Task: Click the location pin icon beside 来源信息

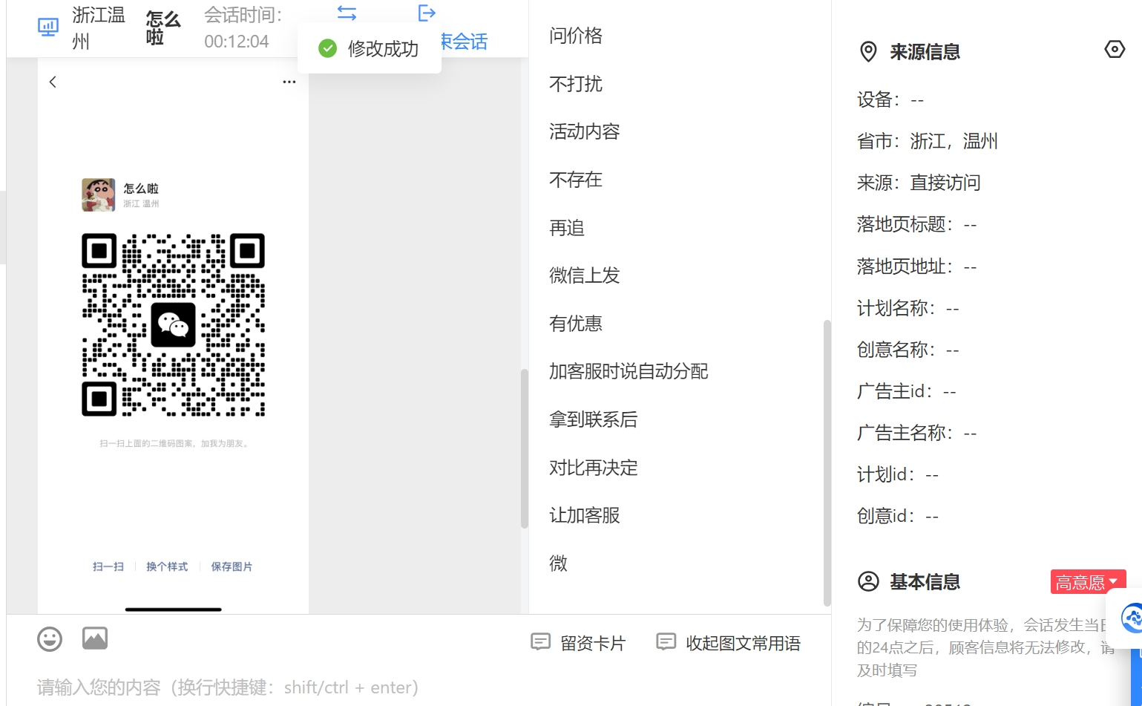Action: pyautogui.click(x=868, y=51)
